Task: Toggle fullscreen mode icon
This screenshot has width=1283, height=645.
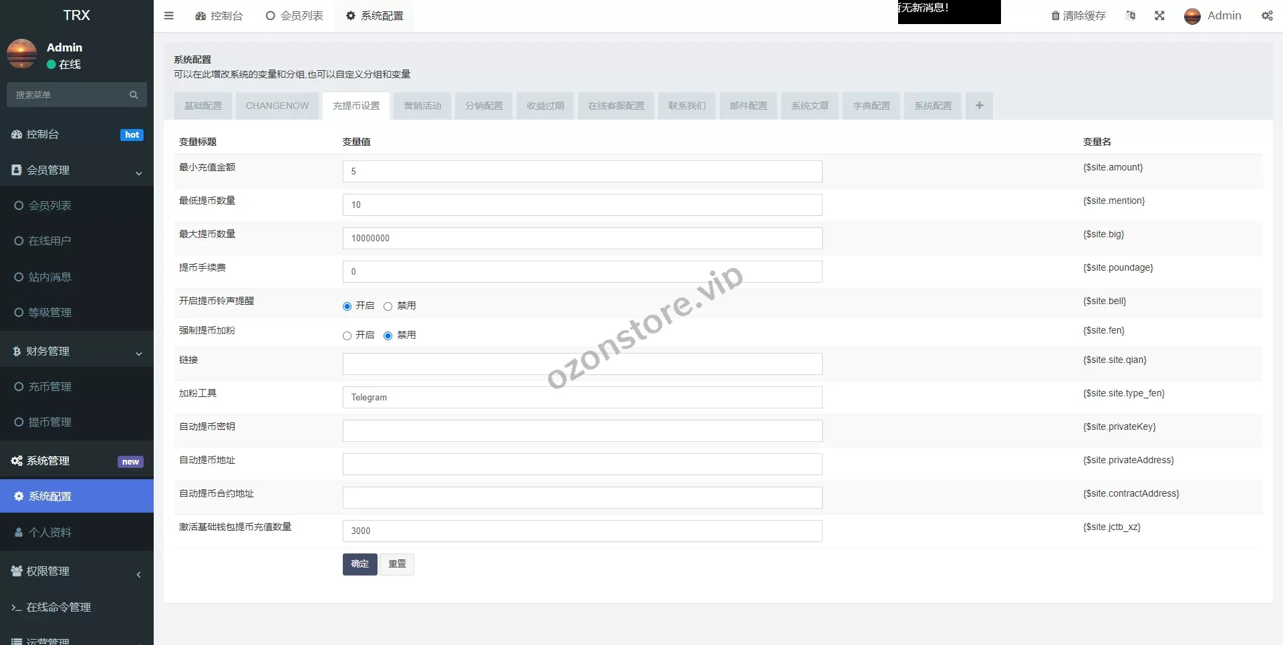Action: click(x=1159, y=15)
